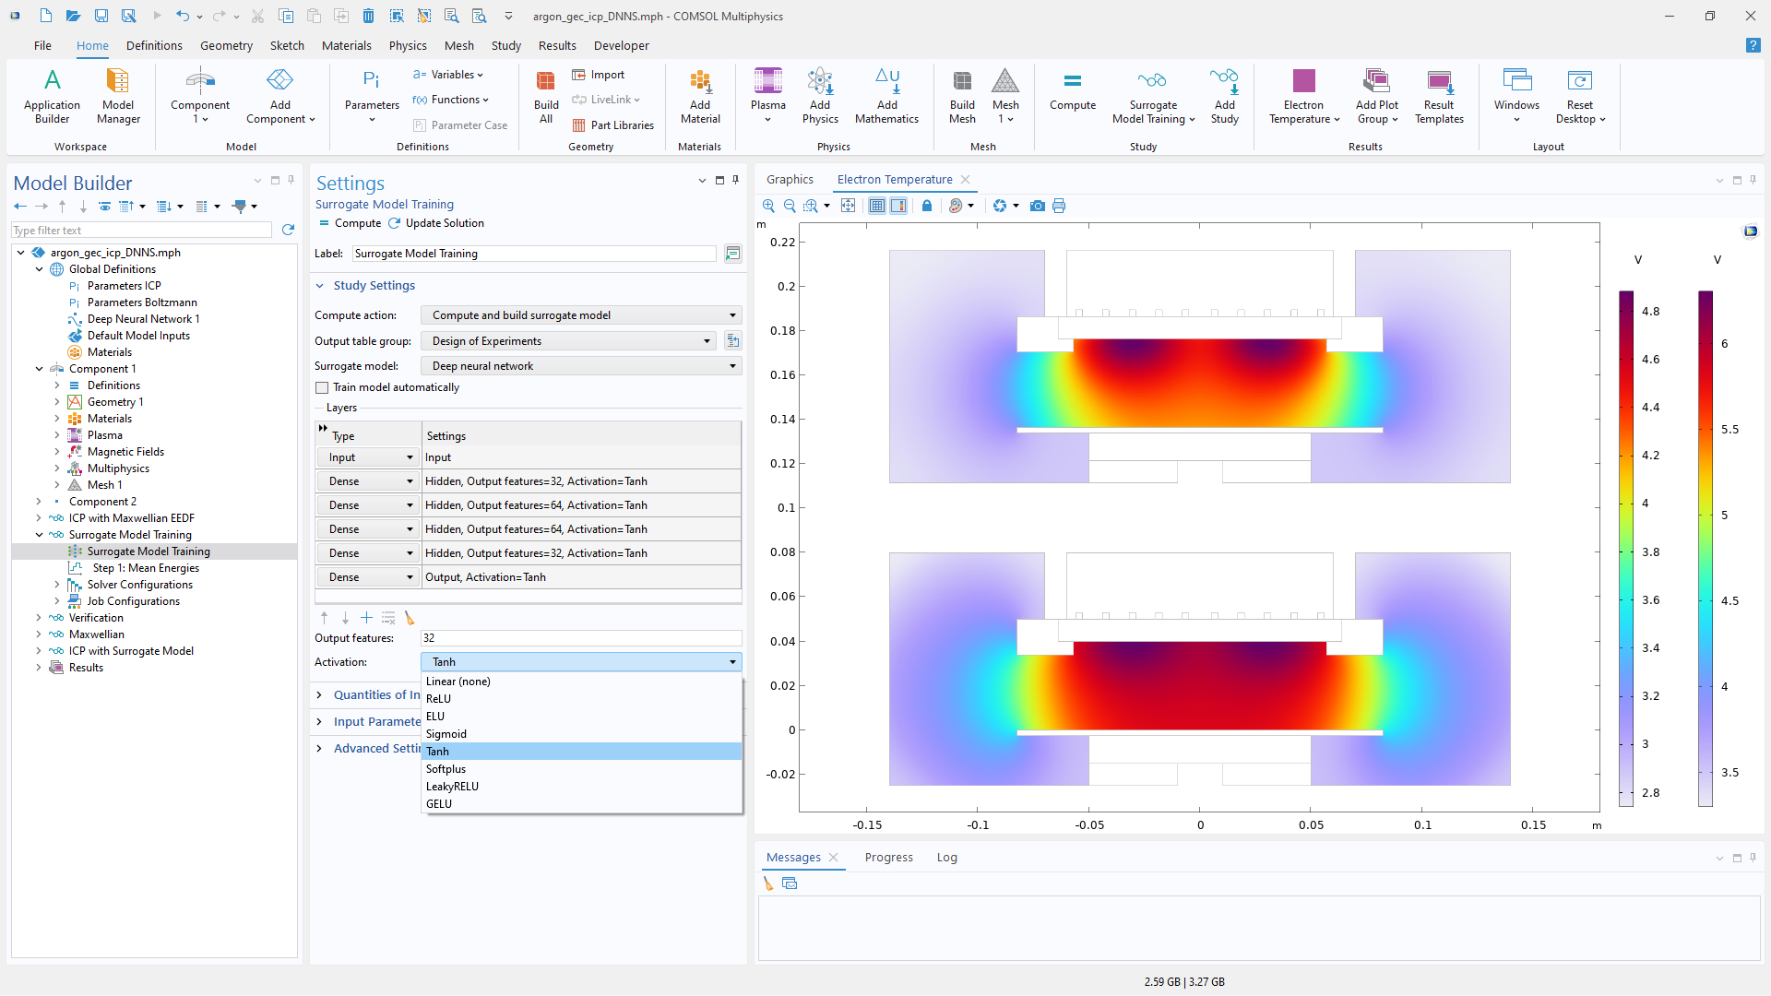Image resolution: width=1771 pixels, height=996 pixels.
Task: Expand the Component 2 tree node
Action: 39,502
